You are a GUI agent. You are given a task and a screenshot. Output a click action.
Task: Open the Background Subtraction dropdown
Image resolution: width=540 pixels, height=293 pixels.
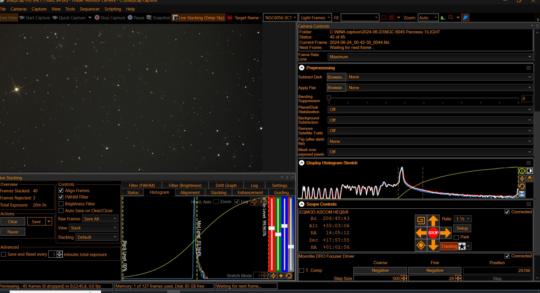click(x=430, y=120)
